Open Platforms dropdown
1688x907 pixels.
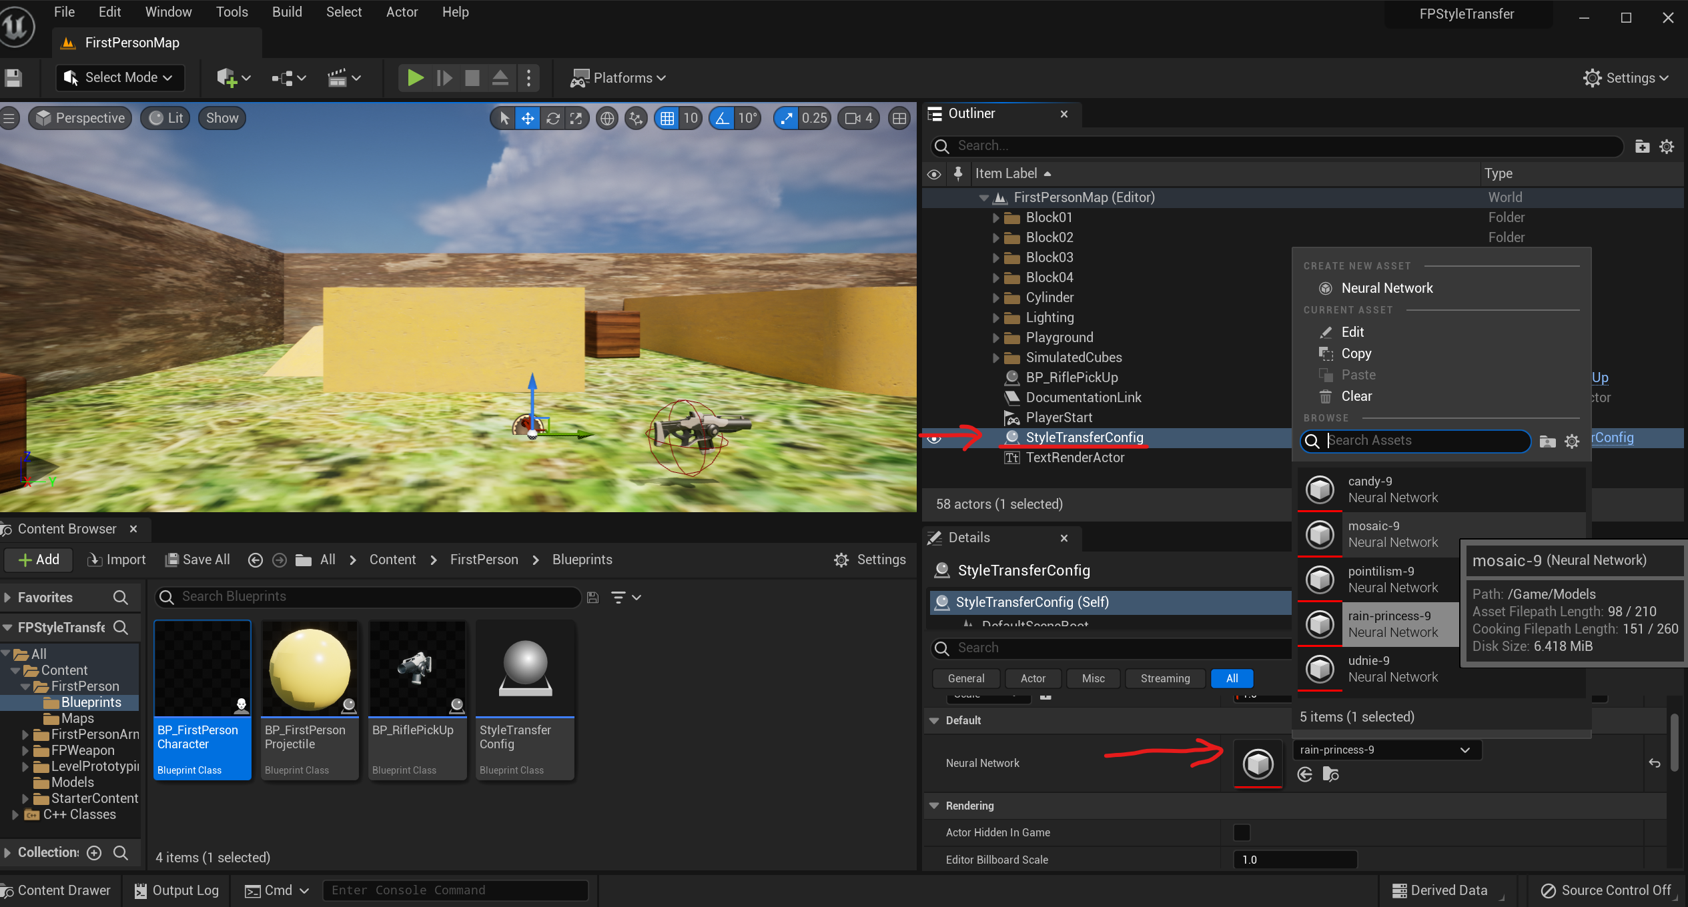pos(618,78)
